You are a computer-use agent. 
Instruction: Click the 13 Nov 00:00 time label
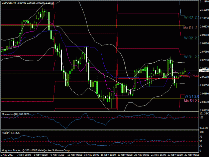point(75,155)
